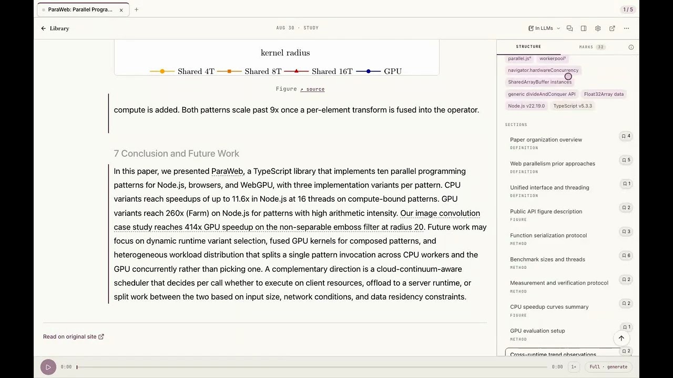
Task: Close the ParaWeb browser tab
Action: tap(121, 9)
